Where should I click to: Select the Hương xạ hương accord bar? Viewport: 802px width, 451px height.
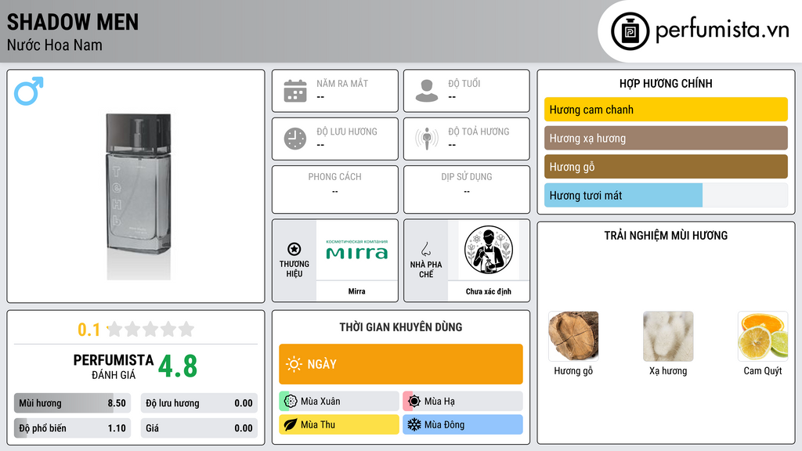tap(666, 138)
